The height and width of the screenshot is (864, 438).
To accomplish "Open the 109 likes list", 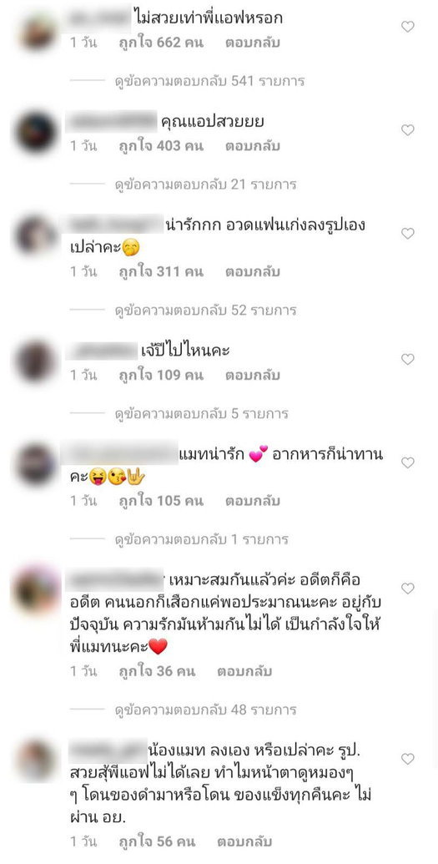I will point(161,376).
